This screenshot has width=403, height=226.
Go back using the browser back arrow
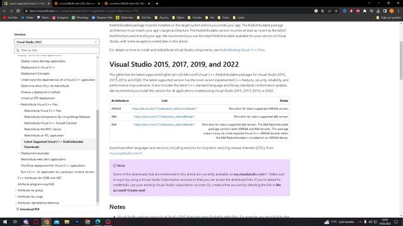point(4,11)
